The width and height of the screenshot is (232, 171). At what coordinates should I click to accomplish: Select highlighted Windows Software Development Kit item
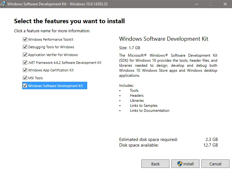pyautogui.click(x=55, y=86)
